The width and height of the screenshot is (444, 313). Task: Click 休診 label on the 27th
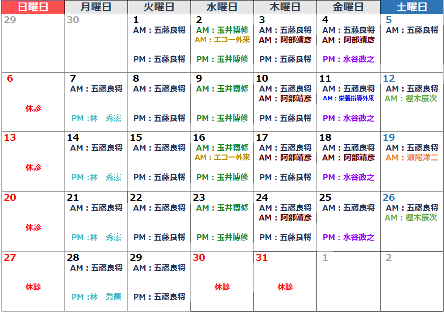(x=33, y=287)
